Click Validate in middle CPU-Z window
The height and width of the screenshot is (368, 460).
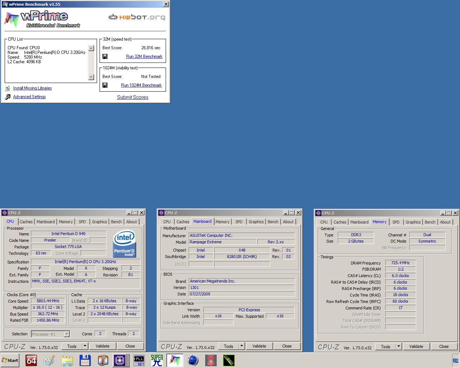[259, 346]
